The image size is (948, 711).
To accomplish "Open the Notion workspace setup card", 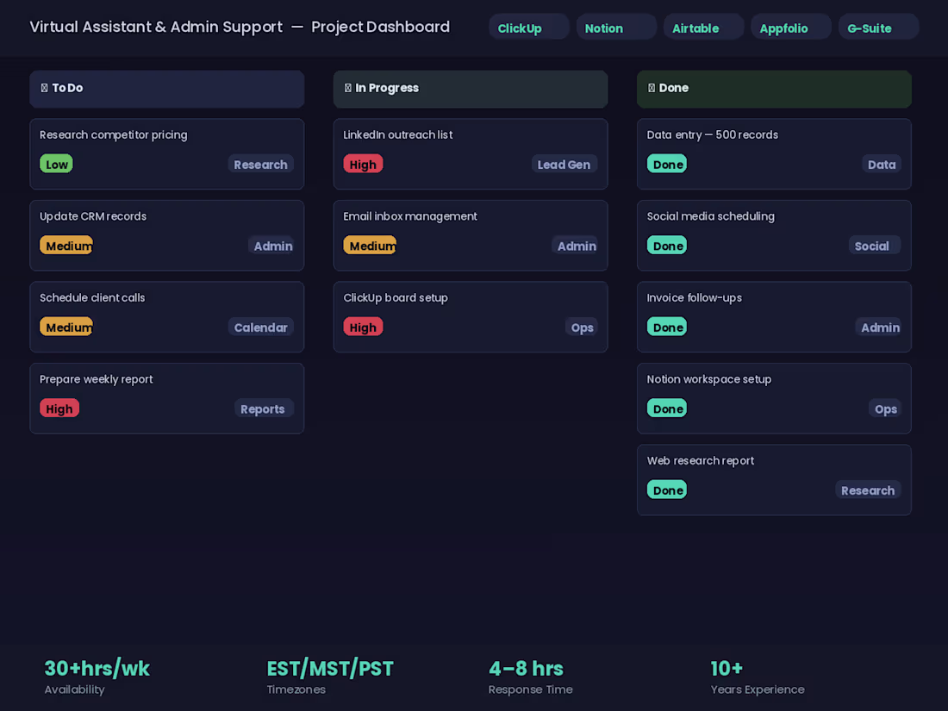I will [x=774, y=398].
